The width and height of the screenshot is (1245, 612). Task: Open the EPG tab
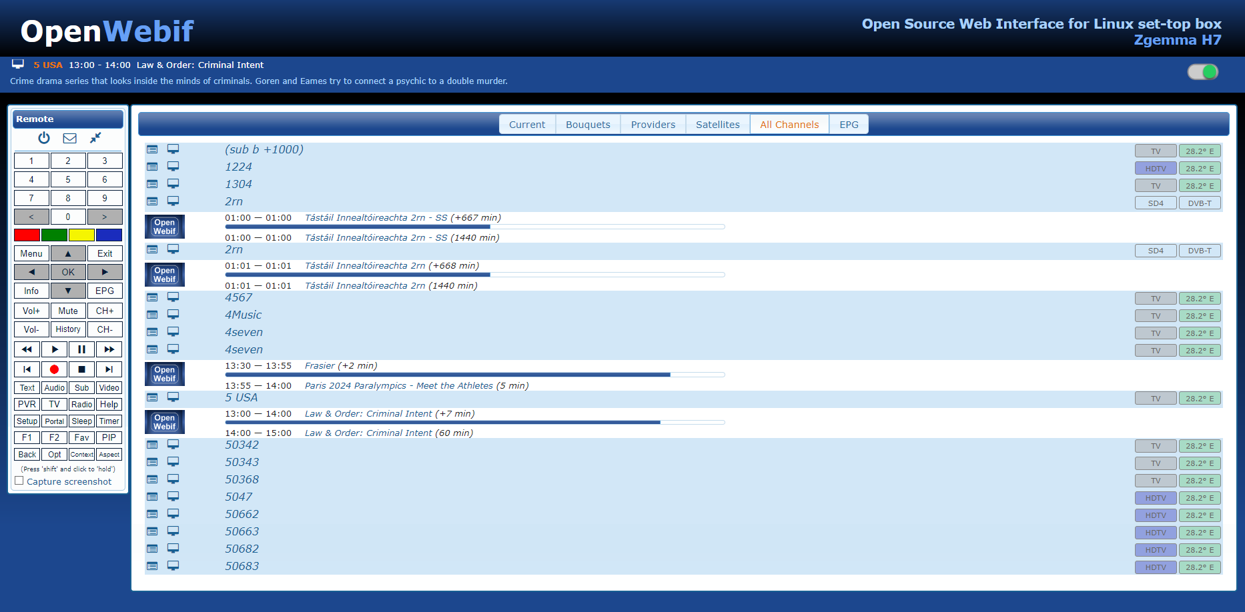point(849,125)
